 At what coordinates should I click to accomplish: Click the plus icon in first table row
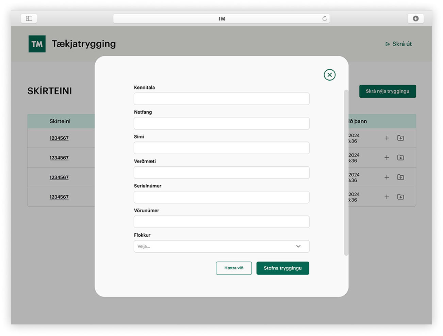click(x=387, y=138)
